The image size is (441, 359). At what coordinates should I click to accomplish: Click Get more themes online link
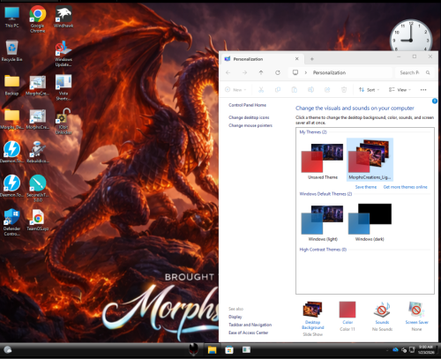coord(405,187)
